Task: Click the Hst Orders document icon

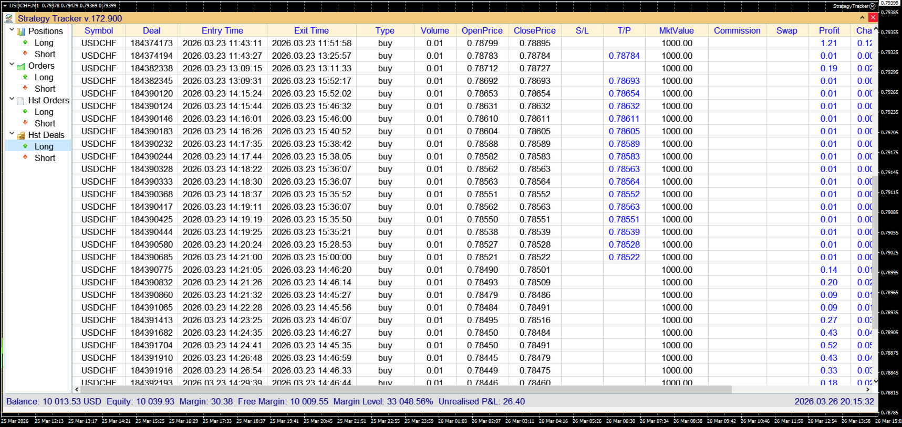Action: pyautogui.click(x=21, y=101)
